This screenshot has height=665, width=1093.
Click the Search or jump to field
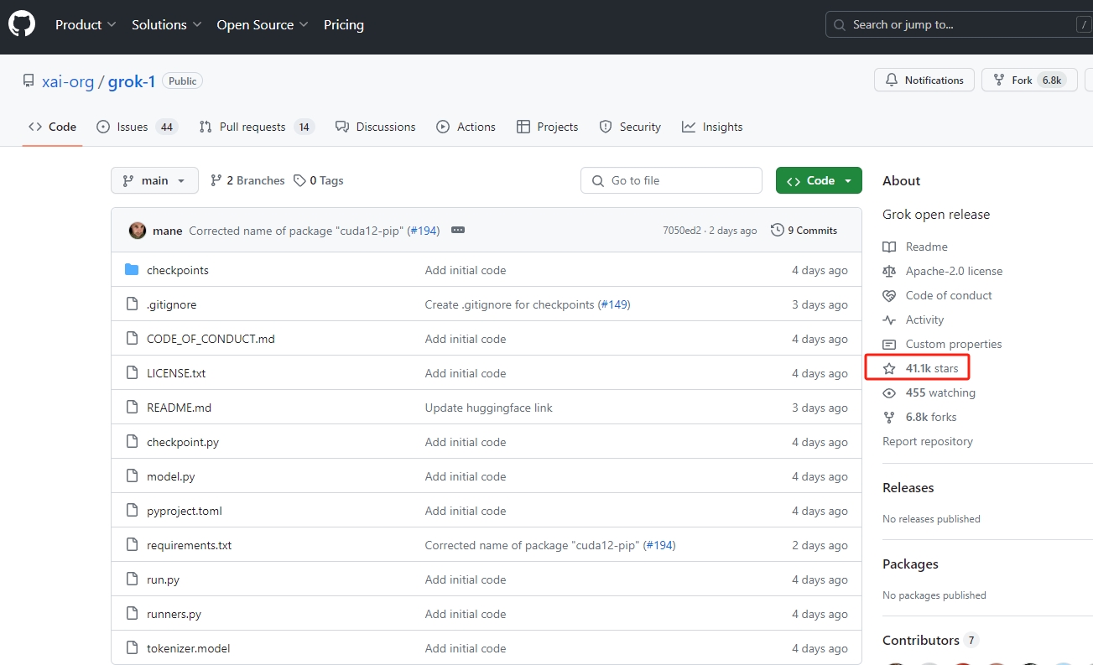pos(959,24)
